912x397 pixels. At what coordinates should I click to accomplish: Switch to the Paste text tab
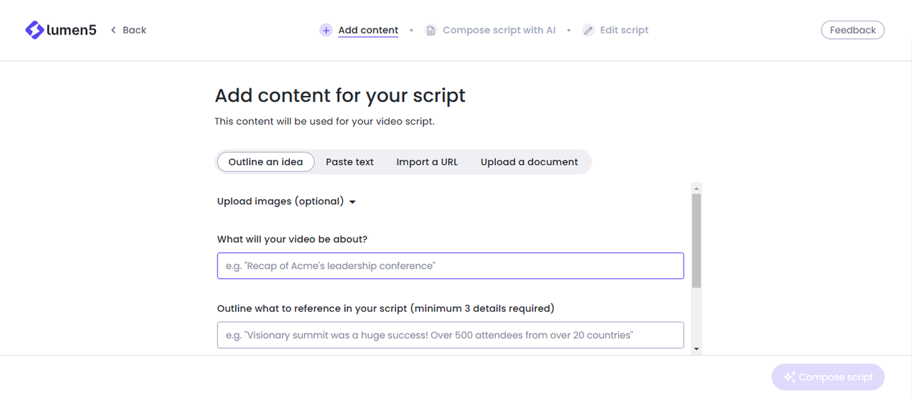tap(350, 162)
